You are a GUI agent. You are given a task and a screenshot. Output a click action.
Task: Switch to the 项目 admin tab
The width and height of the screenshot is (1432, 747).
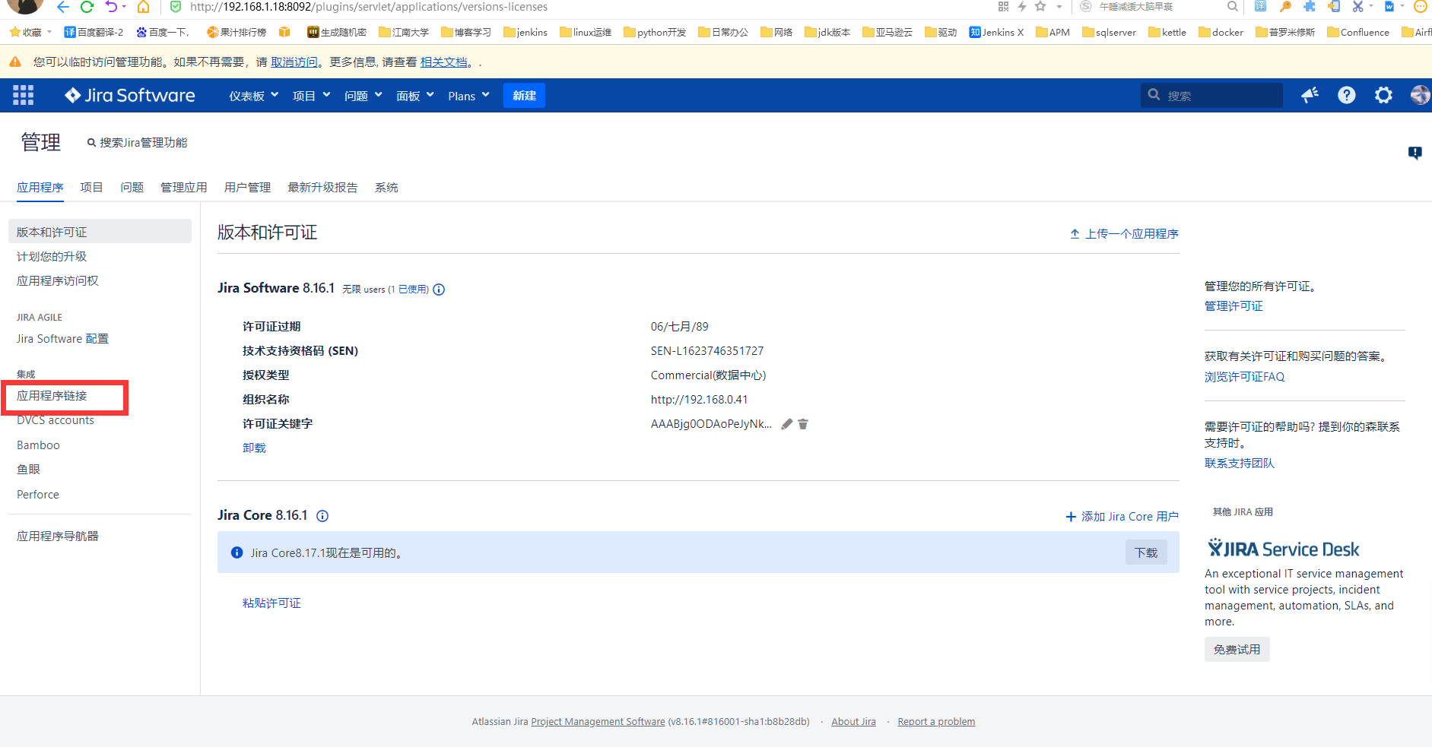91,187
